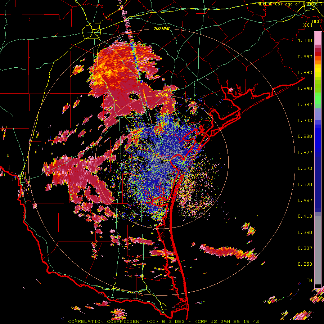324x324 pixels.
Task: Select the 0.520 legend value
Action: click(x=305, y=185)
